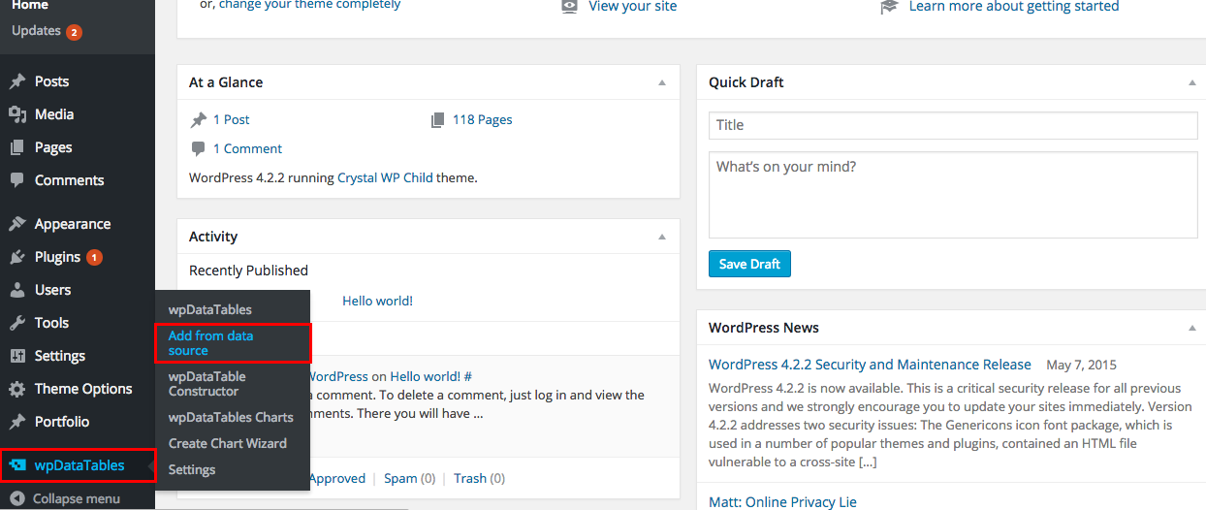Choose Add from data source
This screenshot has height=510, width=1206.
233,343
